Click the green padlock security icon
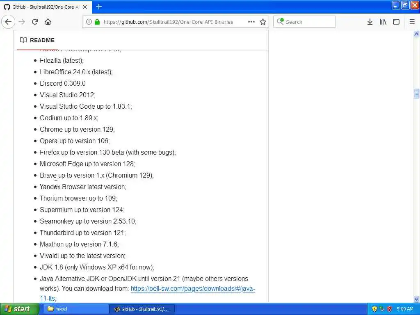Image resolution: width=420 pixels, height=315 pixels. (97, 22)
